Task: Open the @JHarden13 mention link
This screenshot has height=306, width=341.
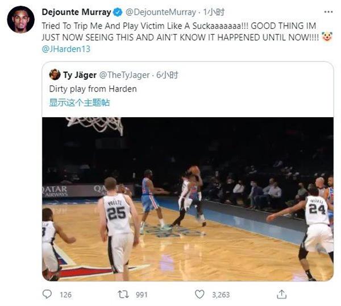Action: point(66,49)
